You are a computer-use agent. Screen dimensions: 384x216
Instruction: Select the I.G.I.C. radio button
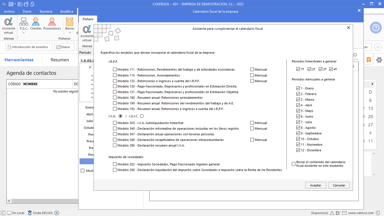click(x=142, y=116)
